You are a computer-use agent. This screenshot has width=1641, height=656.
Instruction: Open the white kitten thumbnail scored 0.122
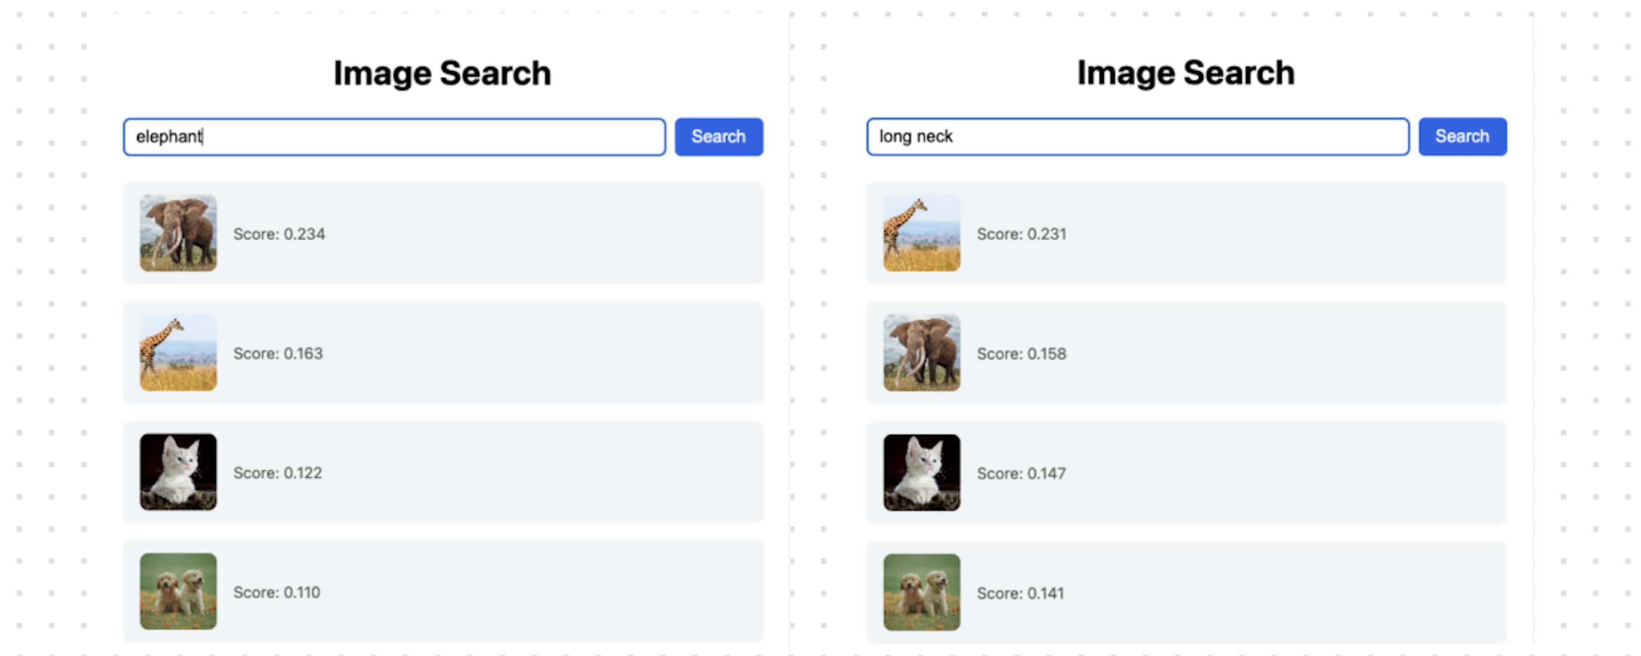coord(178,472)
